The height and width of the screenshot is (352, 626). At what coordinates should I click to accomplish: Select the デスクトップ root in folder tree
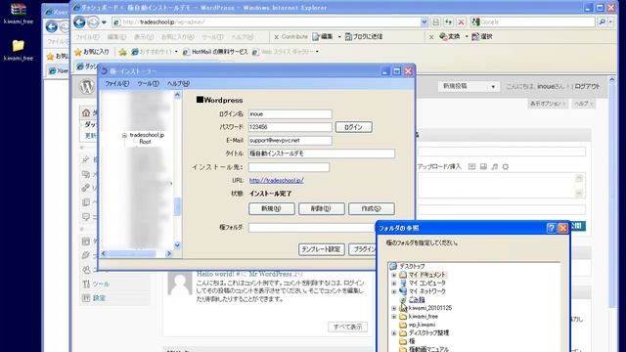[412, 266]
